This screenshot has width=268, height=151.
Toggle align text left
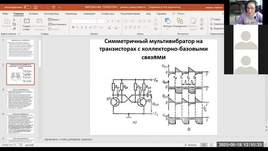(x=126, y=27)
